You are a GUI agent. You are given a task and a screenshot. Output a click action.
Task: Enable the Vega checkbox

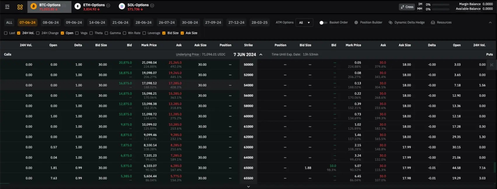[x=77, y=33]
